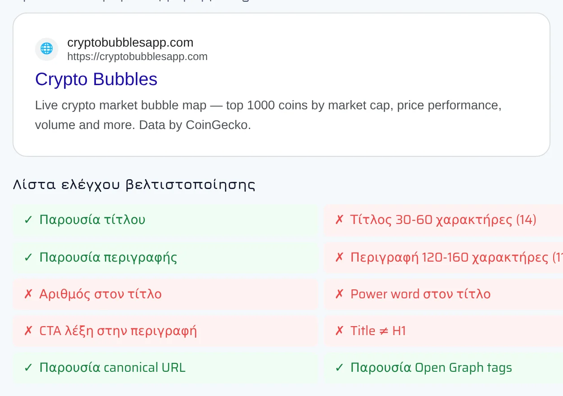Select the Παρουσία canonical URL checklist item
Viewport: 563px width, 396px height.
[x=165, y=368]
